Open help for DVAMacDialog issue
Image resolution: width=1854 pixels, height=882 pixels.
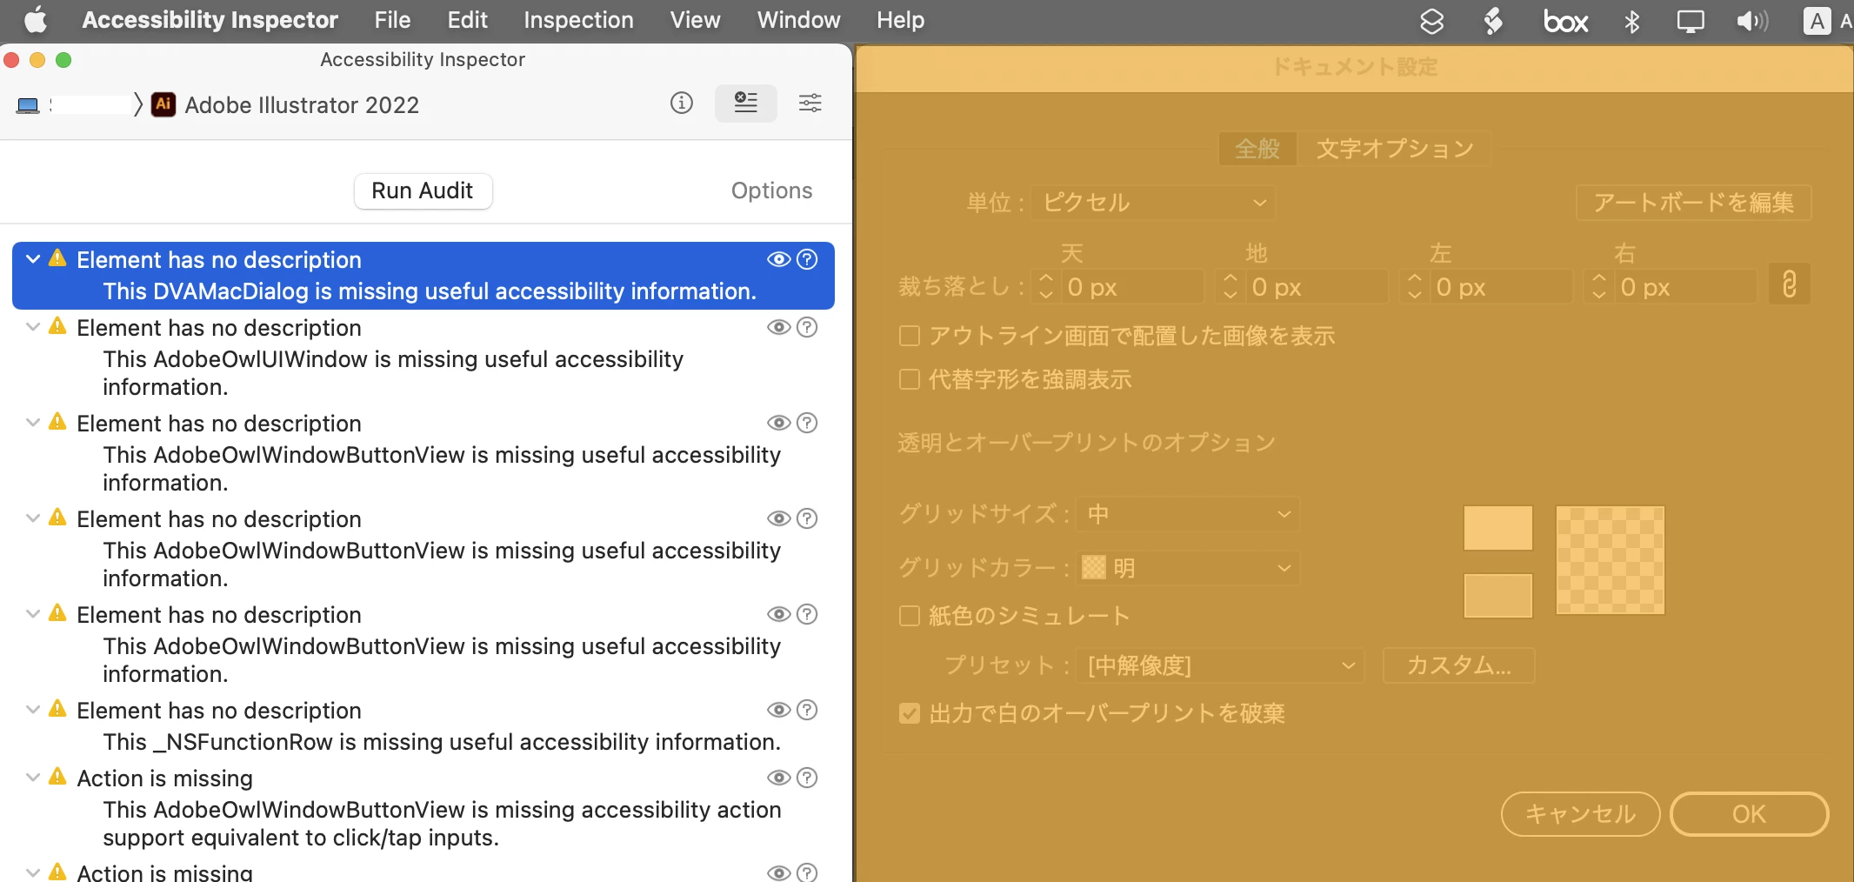[807, 259]
